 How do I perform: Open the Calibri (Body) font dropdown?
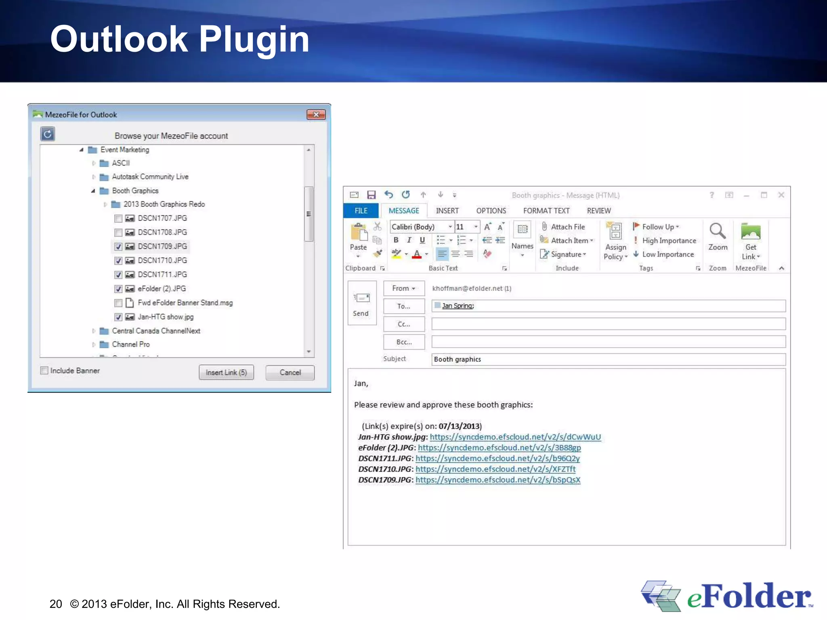point(450,227)
